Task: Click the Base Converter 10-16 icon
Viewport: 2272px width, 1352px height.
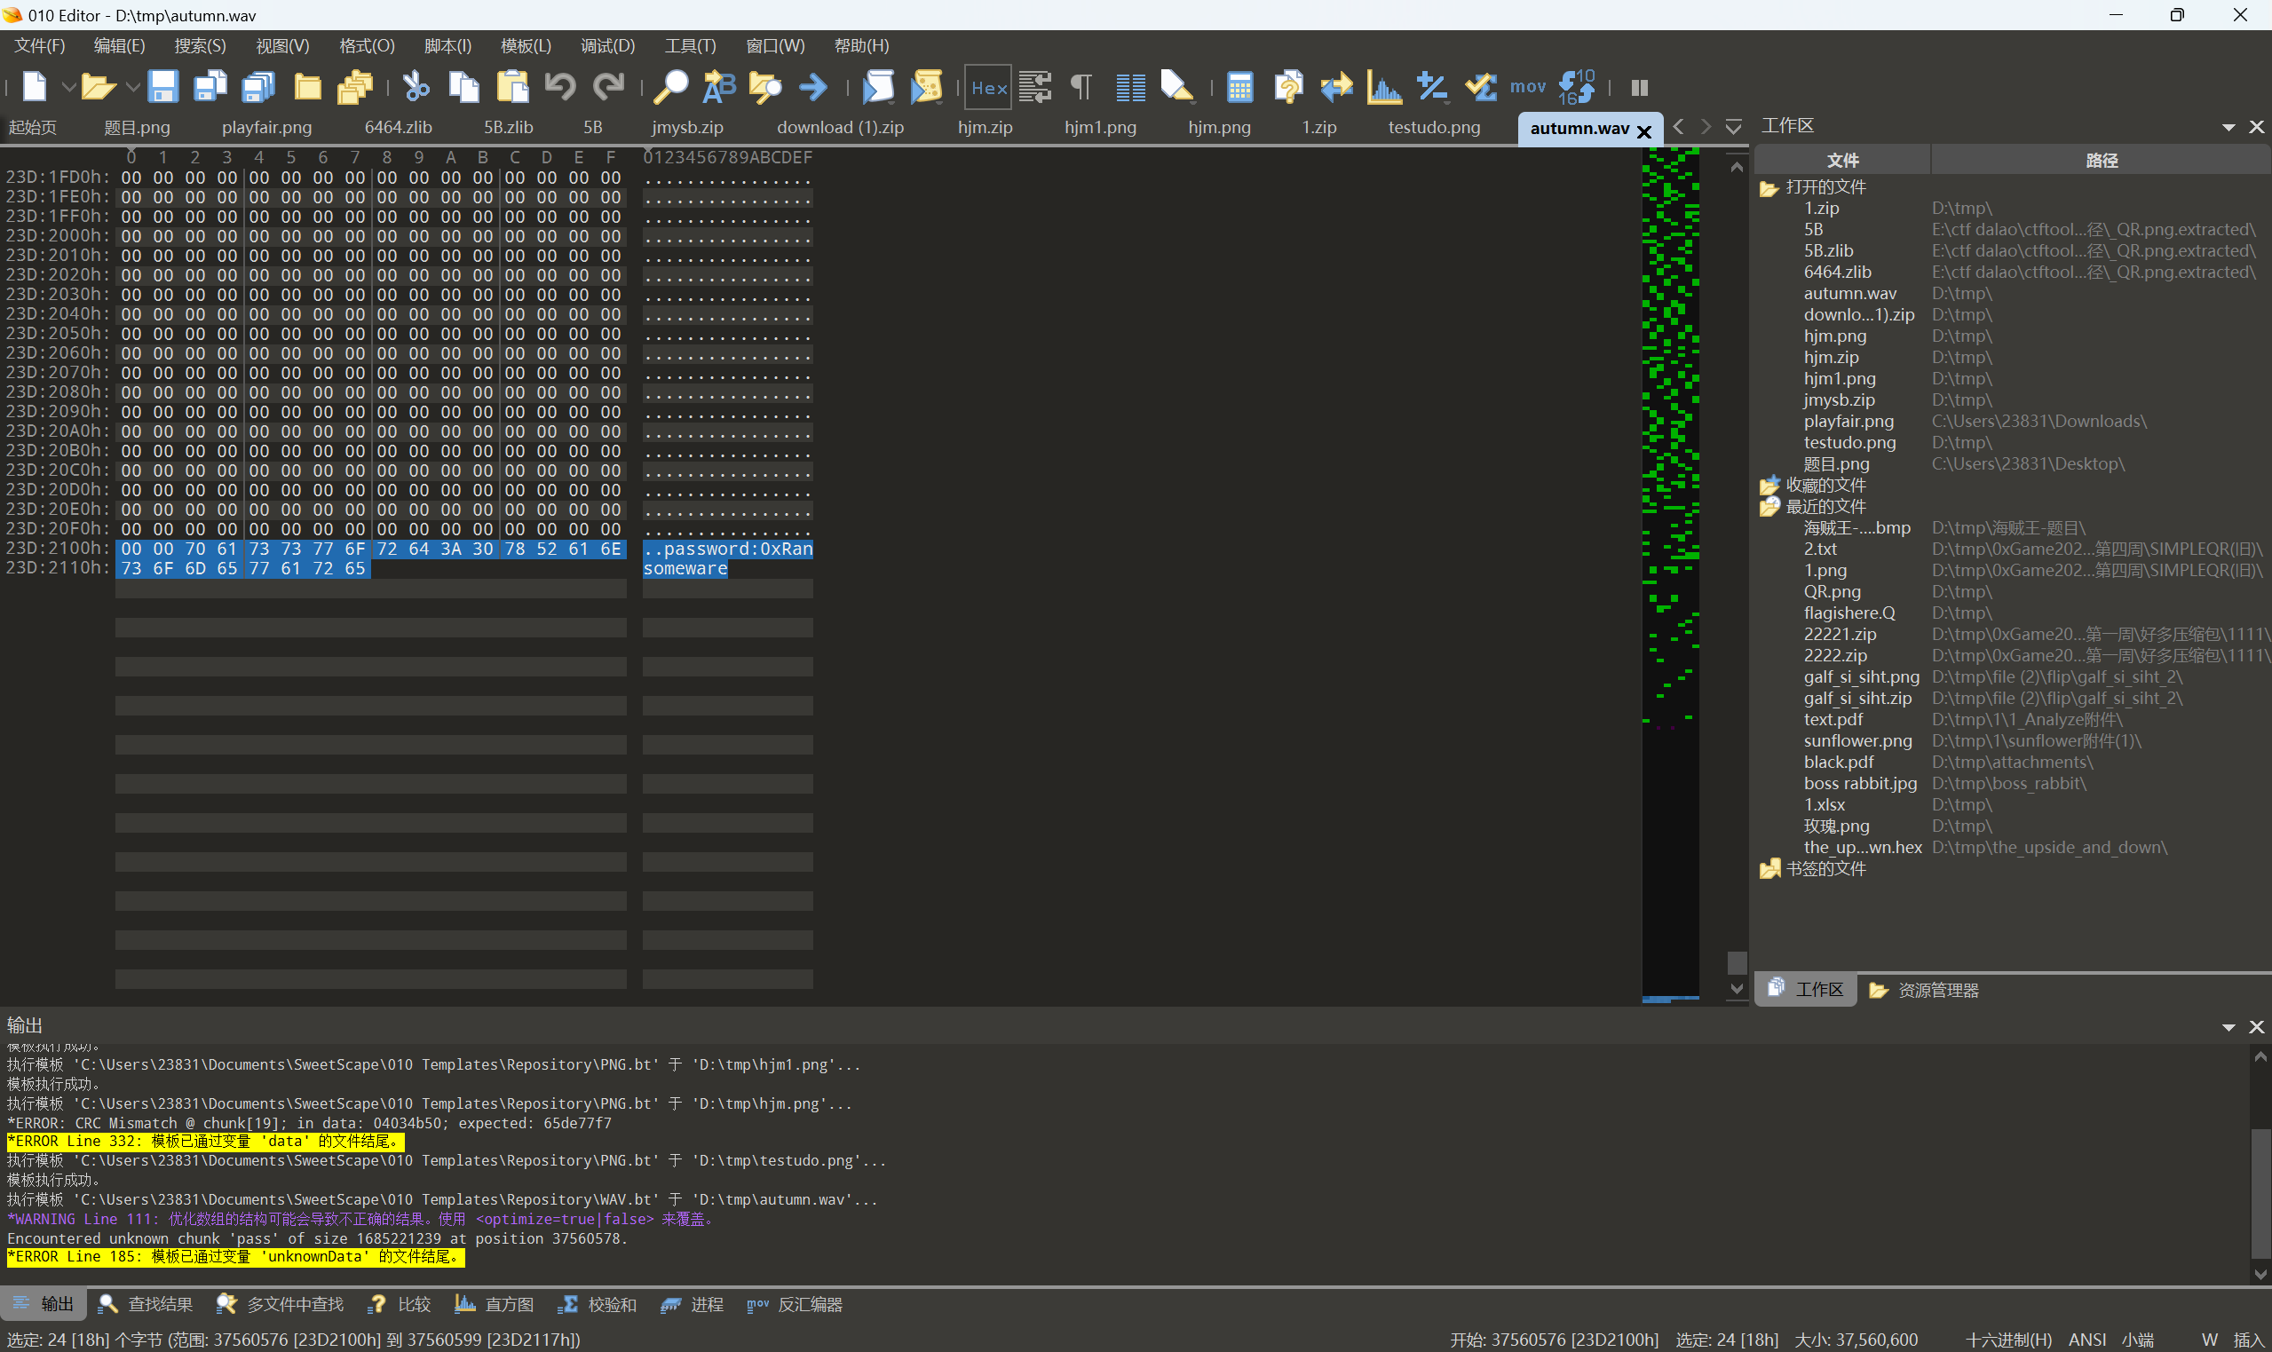Action: [1577, 88]
